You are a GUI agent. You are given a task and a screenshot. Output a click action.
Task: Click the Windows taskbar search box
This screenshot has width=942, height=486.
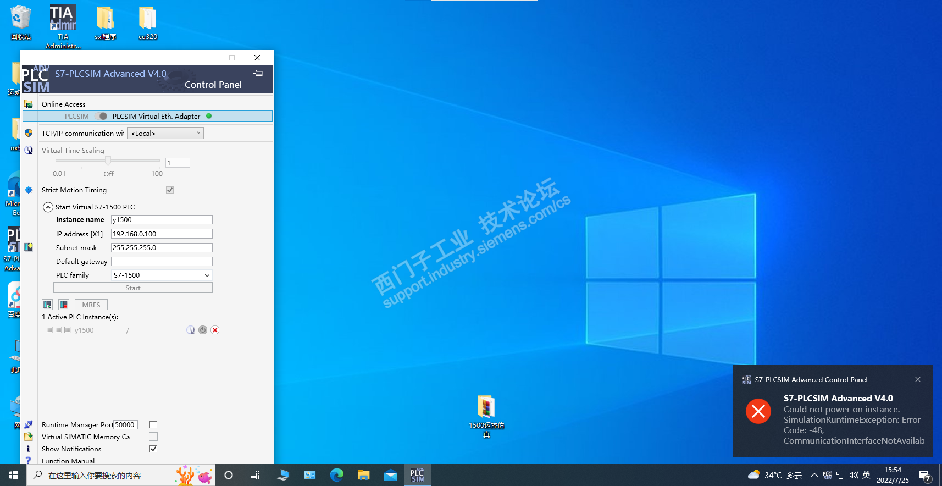click(x=120, y=475)
